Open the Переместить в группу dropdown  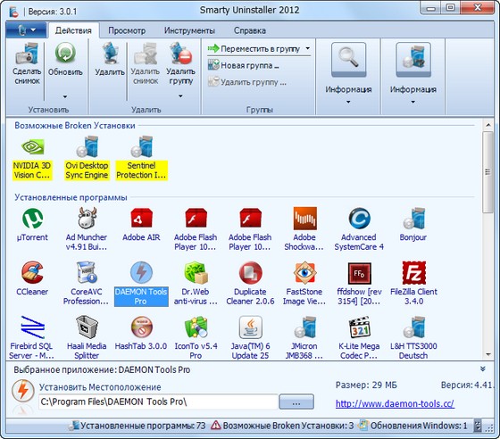coord(259,49)
